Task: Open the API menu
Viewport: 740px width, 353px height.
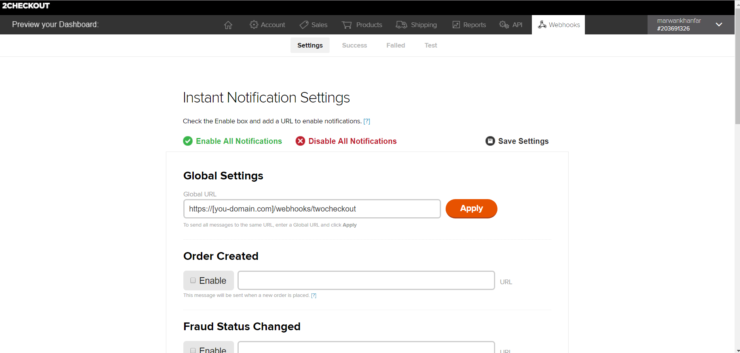Action: coord(511,25)
